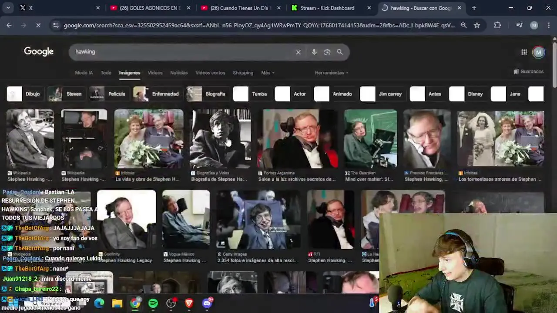
Task: Open the Biografías y Vidas Hawking image
Action: [x=221, y=139]
